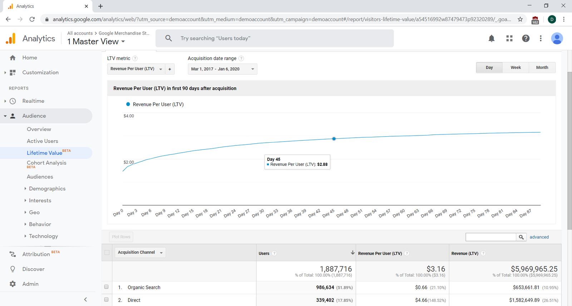
Task: Open the acquisition date range dropdown
Action: point(222,69)
